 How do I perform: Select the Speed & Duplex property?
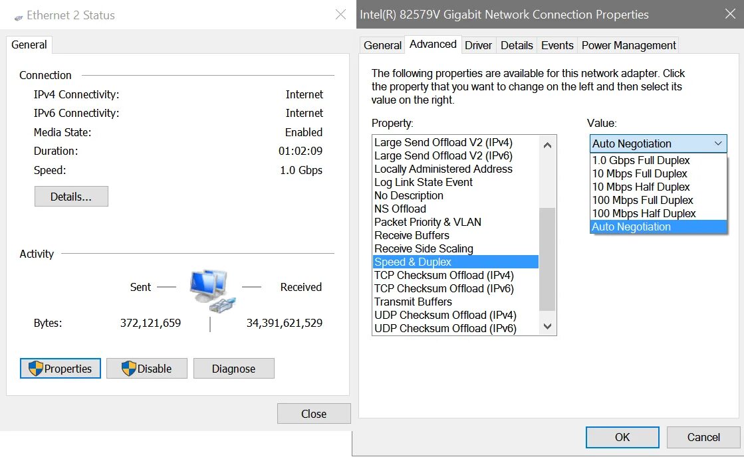455,262
